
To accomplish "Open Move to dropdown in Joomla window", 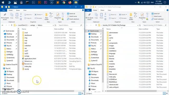I will (x=113, y=15).
